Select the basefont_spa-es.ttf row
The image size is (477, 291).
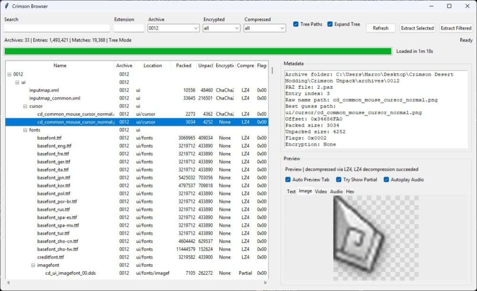pos(137,218)
